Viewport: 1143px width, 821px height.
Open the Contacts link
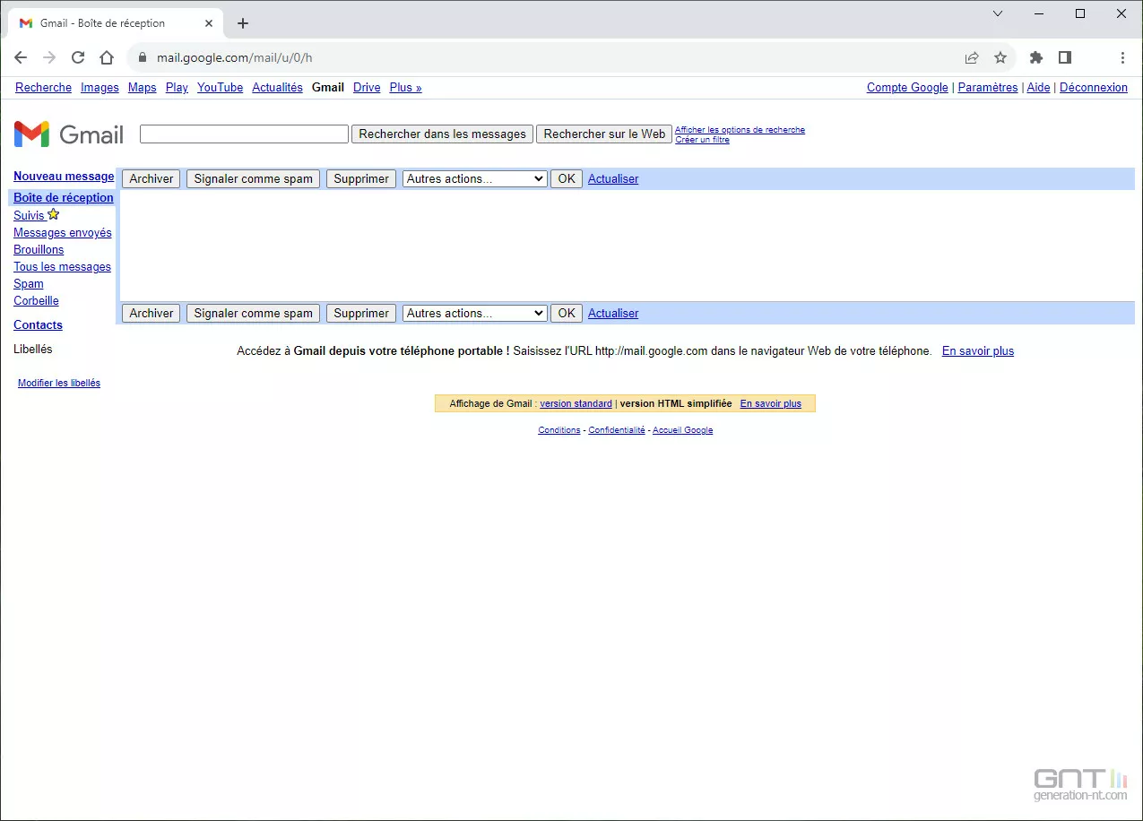(38, 324)
